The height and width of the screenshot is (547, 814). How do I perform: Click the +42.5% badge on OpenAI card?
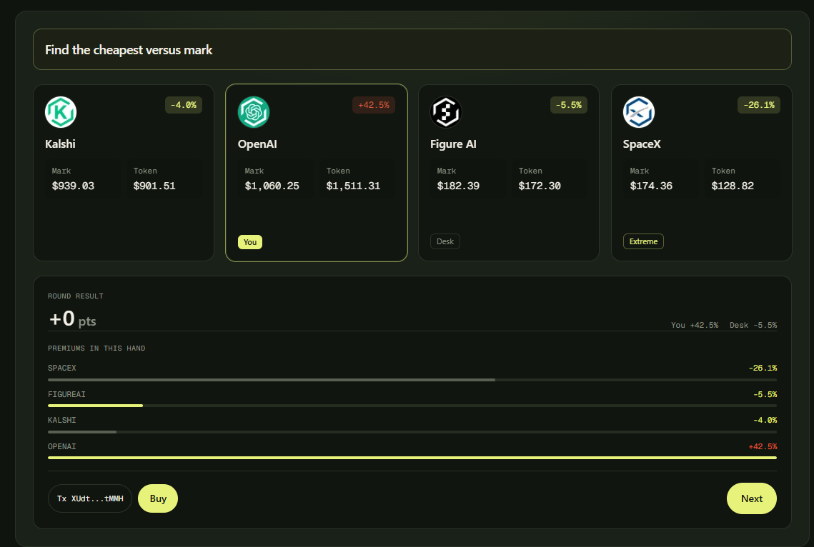point(374,105)
